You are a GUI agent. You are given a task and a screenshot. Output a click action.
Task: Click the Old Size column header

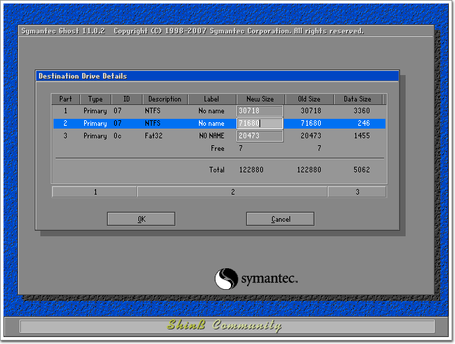[x=309, y=99]
